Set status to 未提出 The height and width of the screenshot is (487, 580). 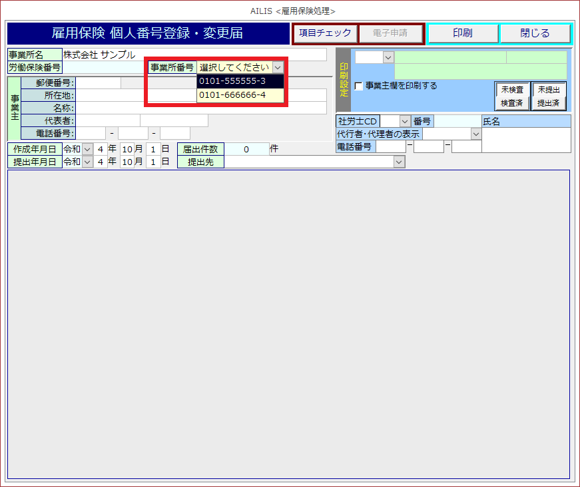click(x=549, y=90)
